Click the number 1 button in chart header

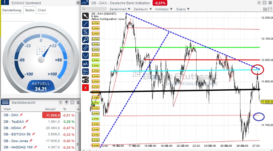coord(259,3)
